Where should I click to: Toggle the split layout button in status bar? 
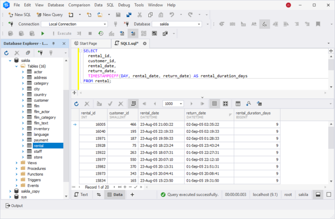(318, 195)
